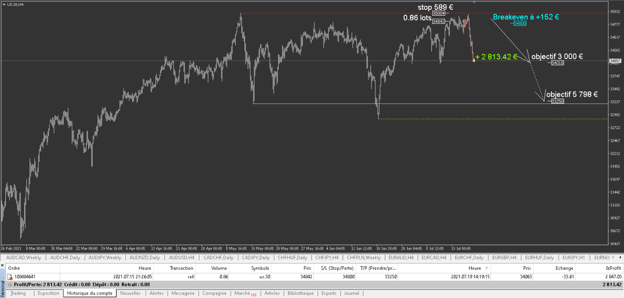Open the AUDUSD,H4 chart tab
The width and height of the screenshot is (624, 298).
point(182,258)
